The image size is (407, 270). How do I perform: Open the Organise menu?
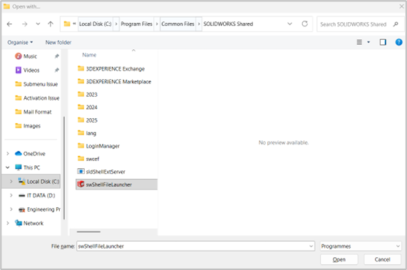20,42
